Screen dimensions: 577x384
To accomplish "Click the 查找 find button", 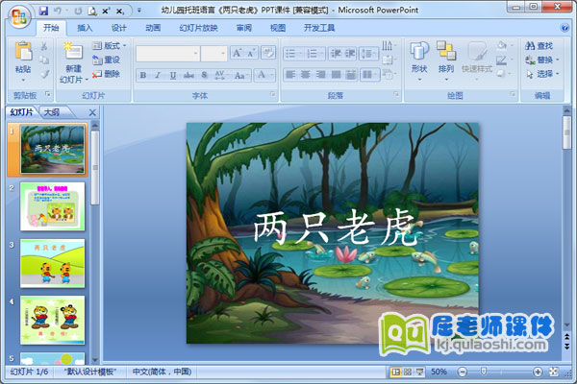I will coord(539,46).
